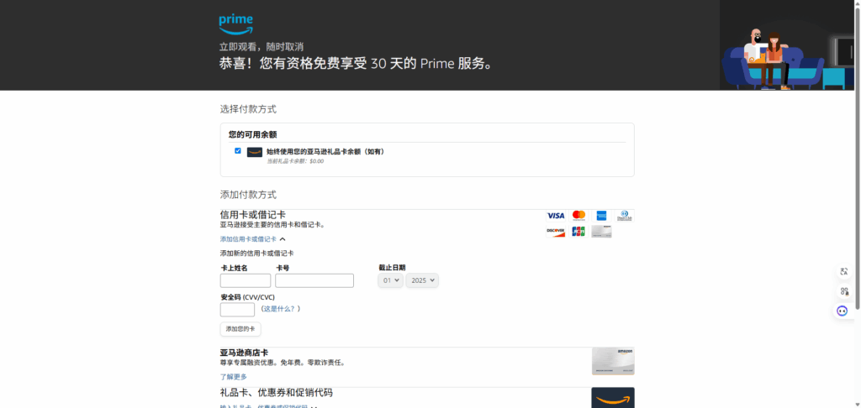Image resolution: width=861 pixels, height=408 pixels.
Task: Click the 选择付款方式 heading
Action: tap(248, 109)
